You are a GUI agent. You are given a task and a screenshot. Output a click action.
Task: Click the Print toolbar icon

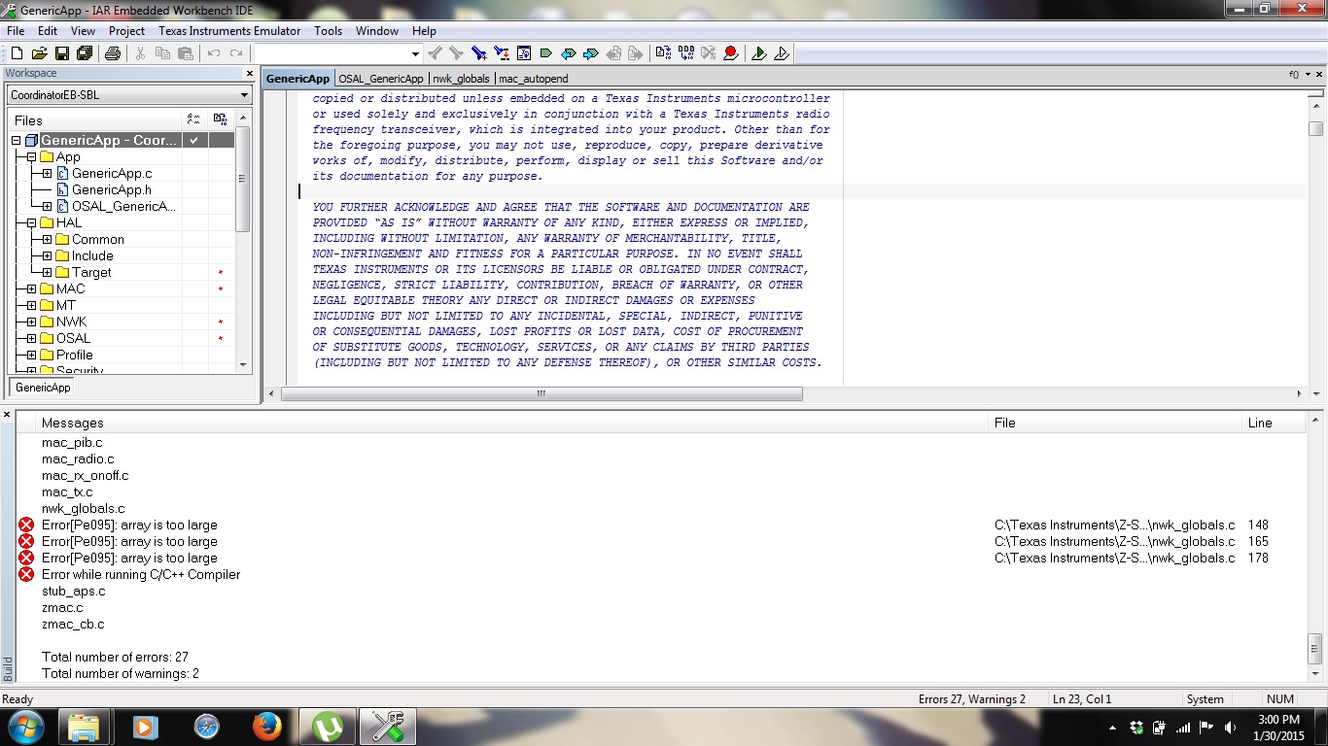(x=113, y=53)
